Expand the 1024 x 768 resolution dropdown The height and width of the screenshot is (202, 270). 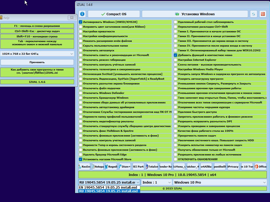pos(37,54)
